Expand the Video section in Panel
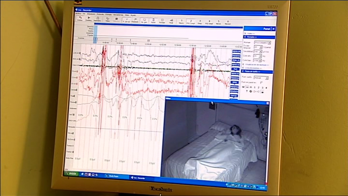Image resolution: width=348 pixels, height=196 pixels. click(249, 34)
